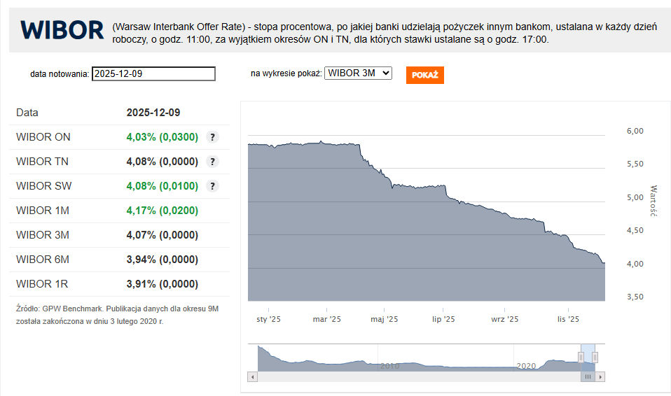Click the maj '25 label on chart axis
This screenshot has height=396, width=671.
[384, 319]
